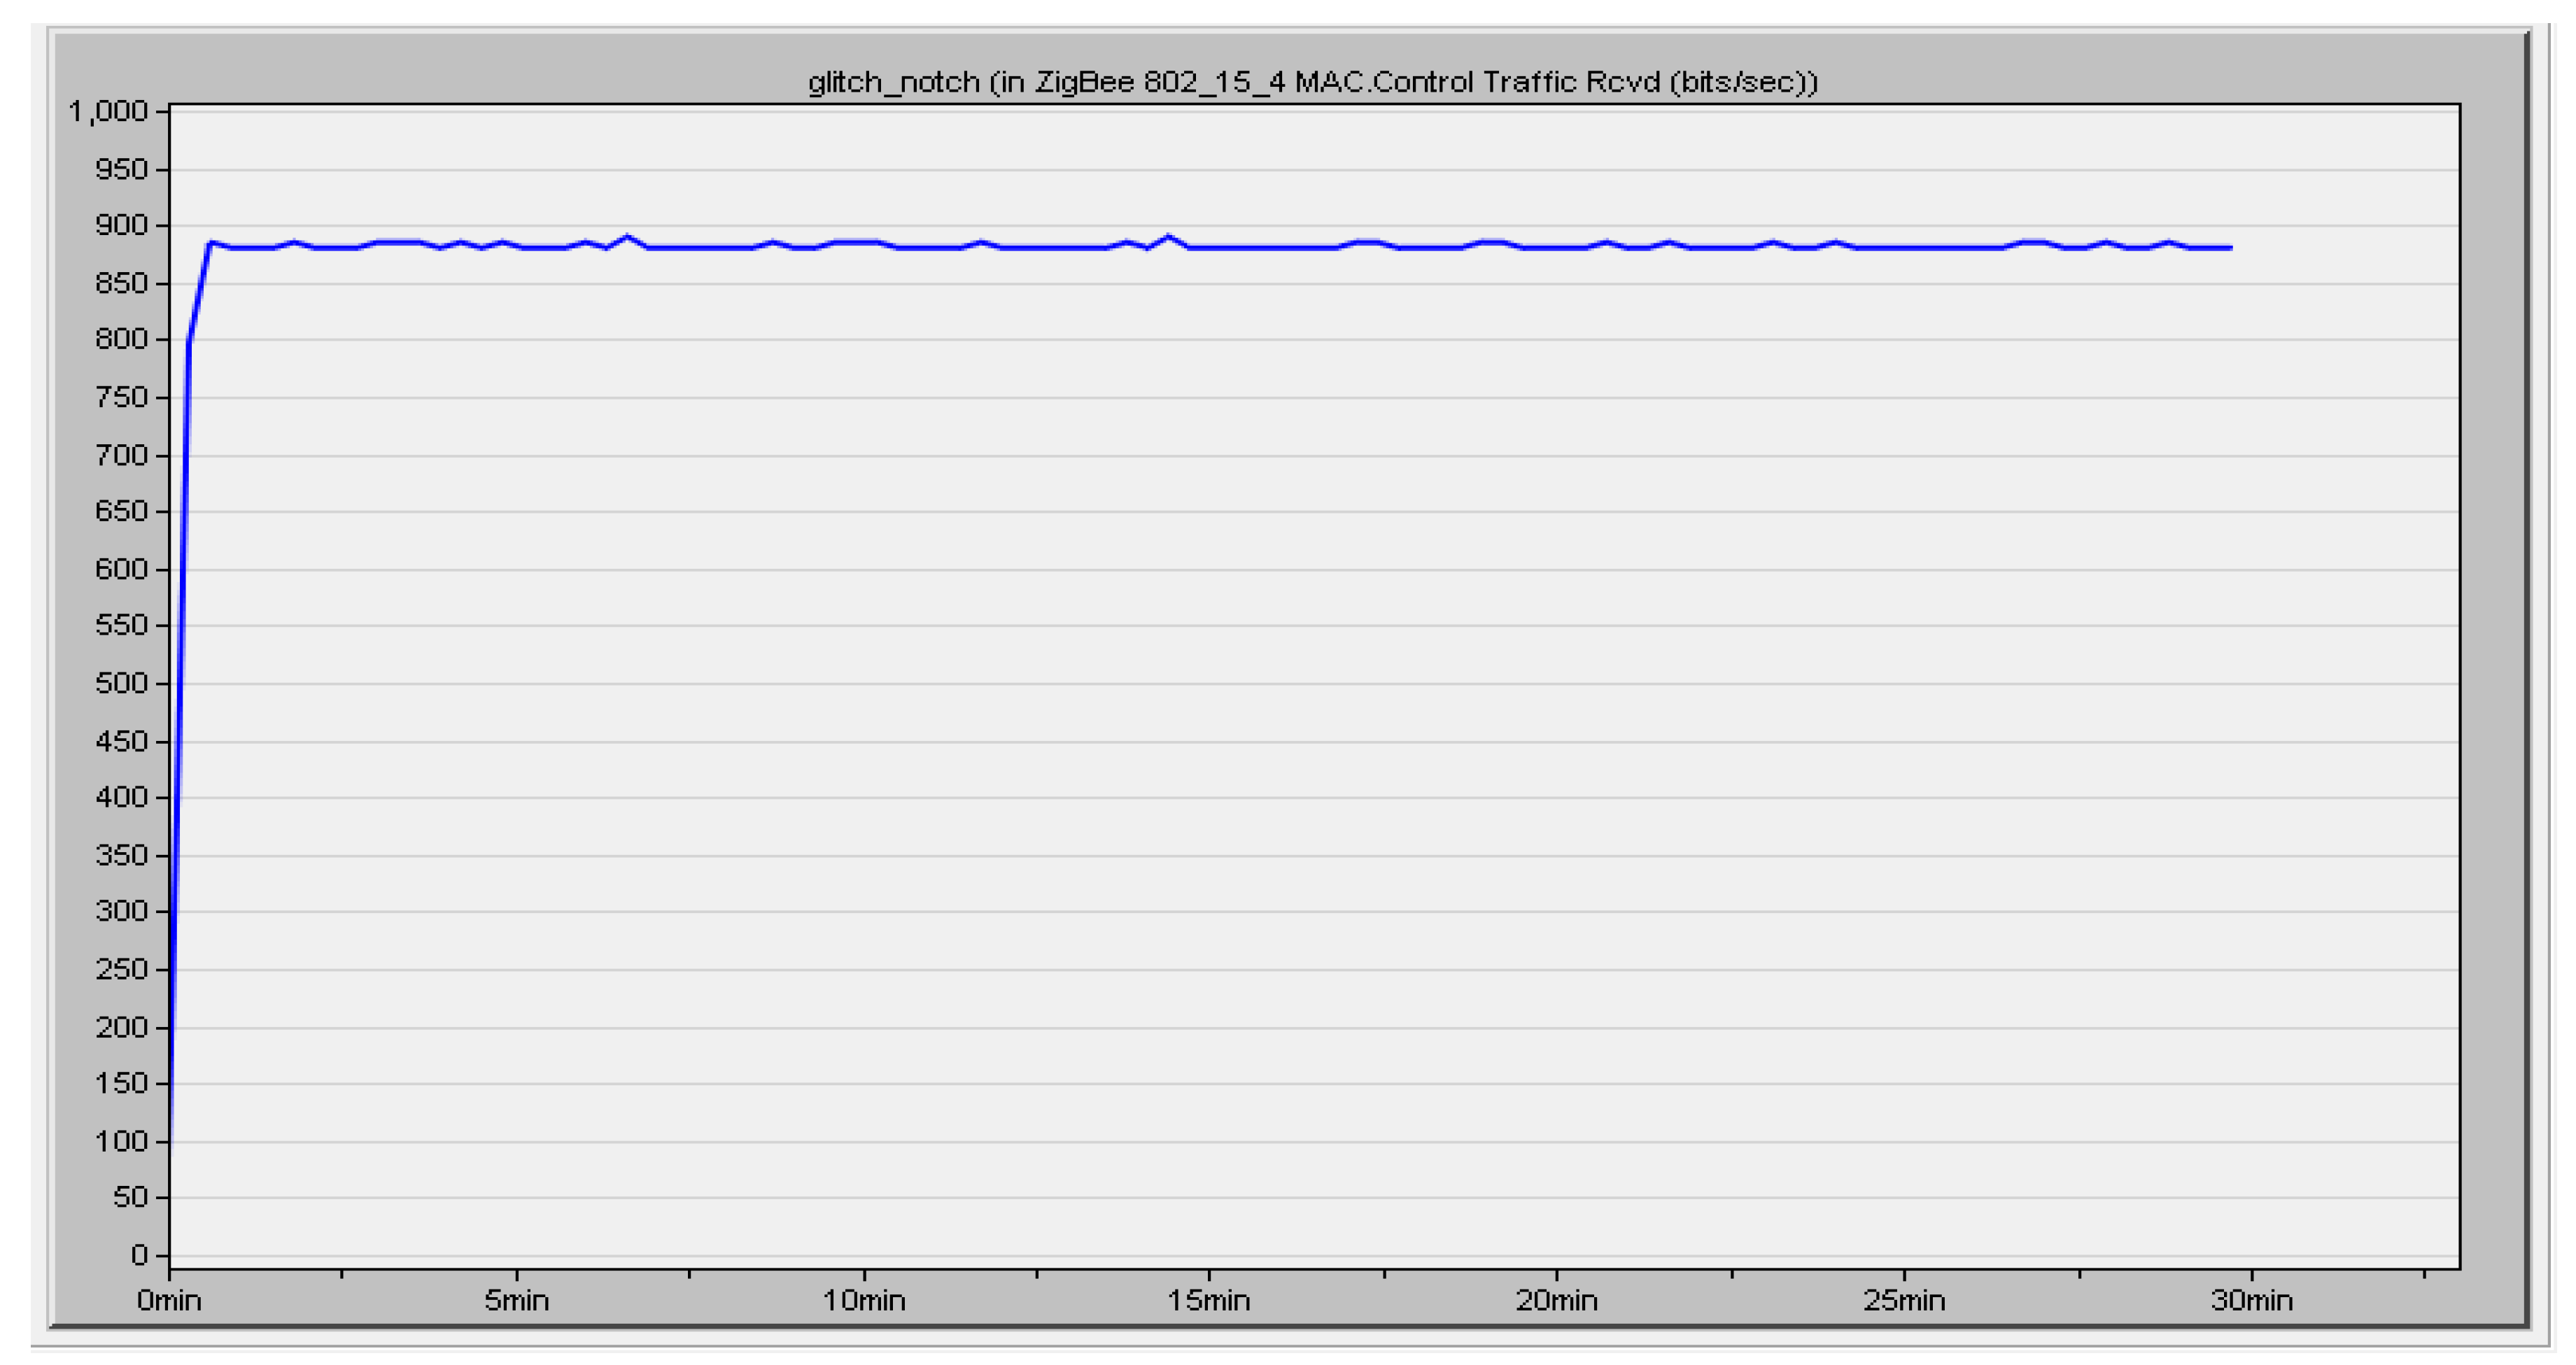
Task: Click the 250 y-axis label
Action: (121, 969)
